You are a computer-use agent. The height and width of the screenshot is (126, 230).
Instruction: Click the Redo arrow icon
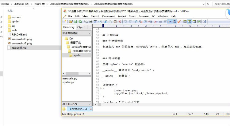[x=130, y=22]
